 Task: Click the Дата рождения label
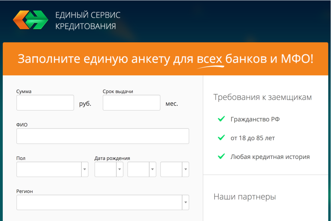coord(112,158)
